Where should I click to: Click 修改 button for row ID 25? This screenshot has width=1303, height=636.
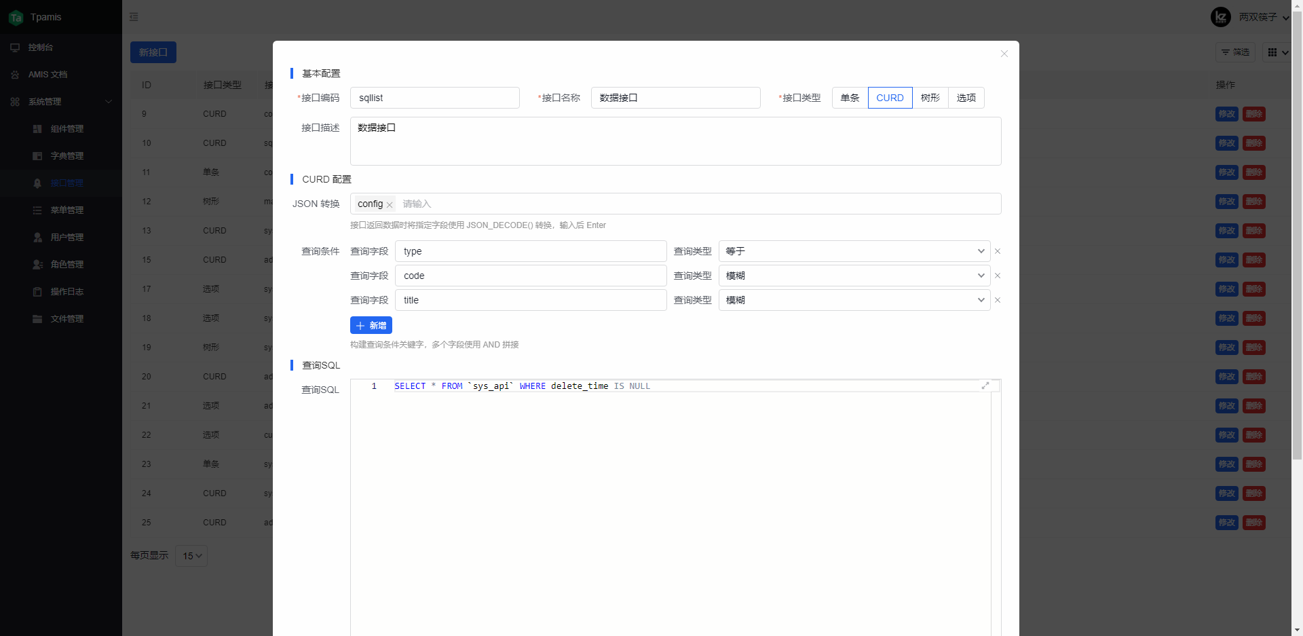point(1226,523)
